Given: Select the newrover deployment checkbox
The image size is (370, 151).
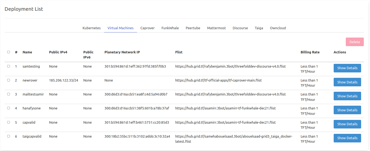Looking at the screenshot, I should 9,80.
